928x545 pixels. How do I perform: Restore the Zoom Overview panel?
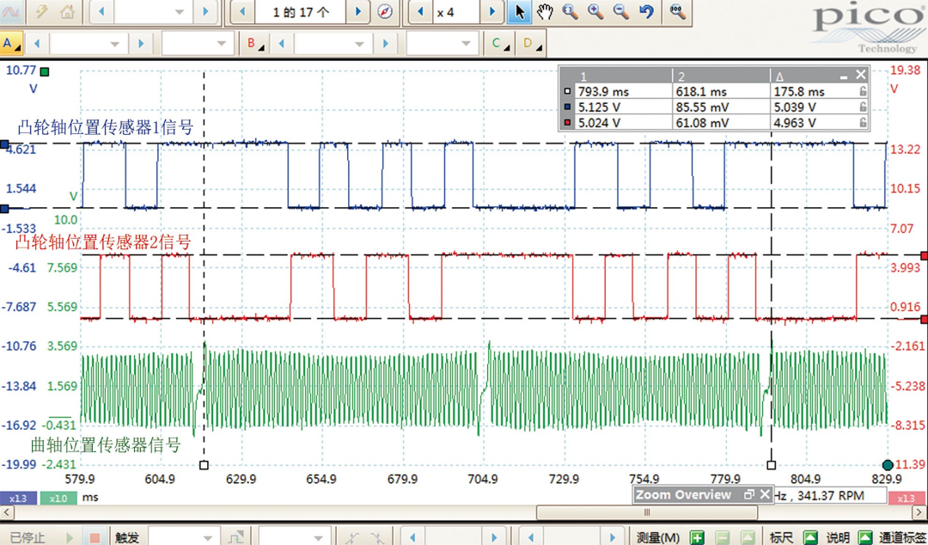[x=749, y=494]
